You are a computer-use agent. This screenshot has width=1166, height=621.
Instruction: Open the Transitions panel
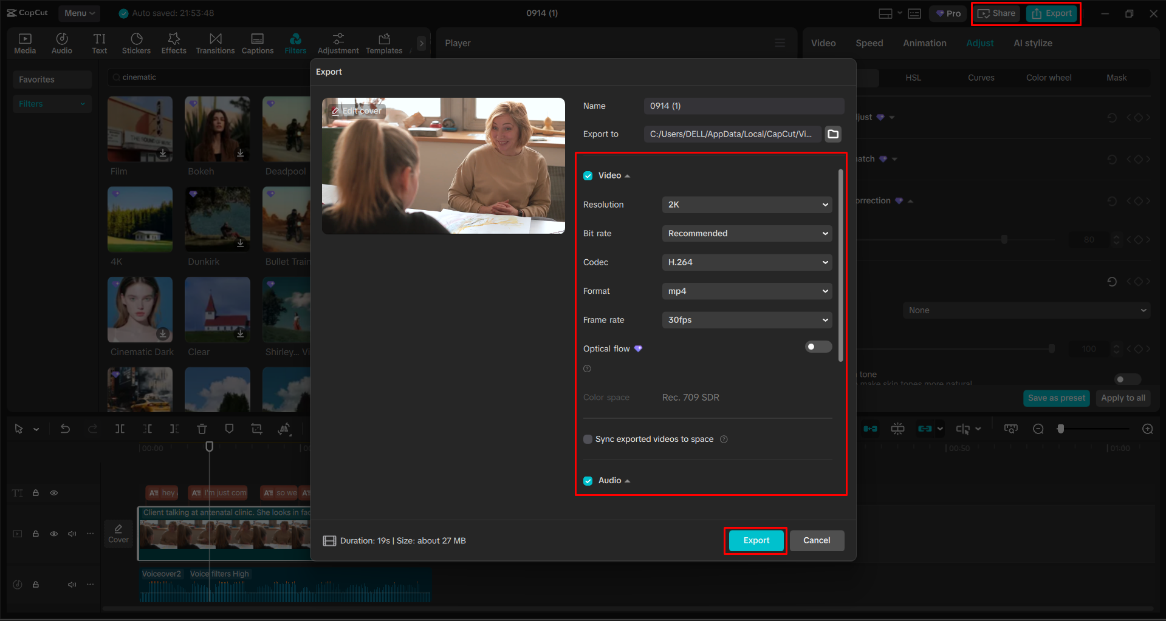[215, 42]
